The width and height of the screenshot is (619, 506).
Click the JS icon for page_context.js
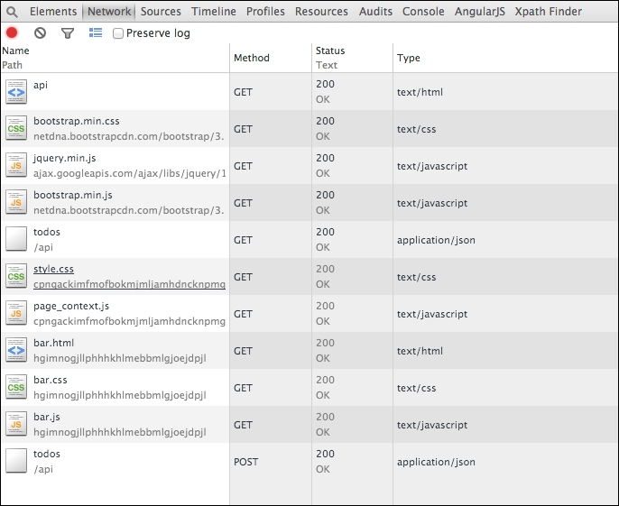tap(16, 314)
